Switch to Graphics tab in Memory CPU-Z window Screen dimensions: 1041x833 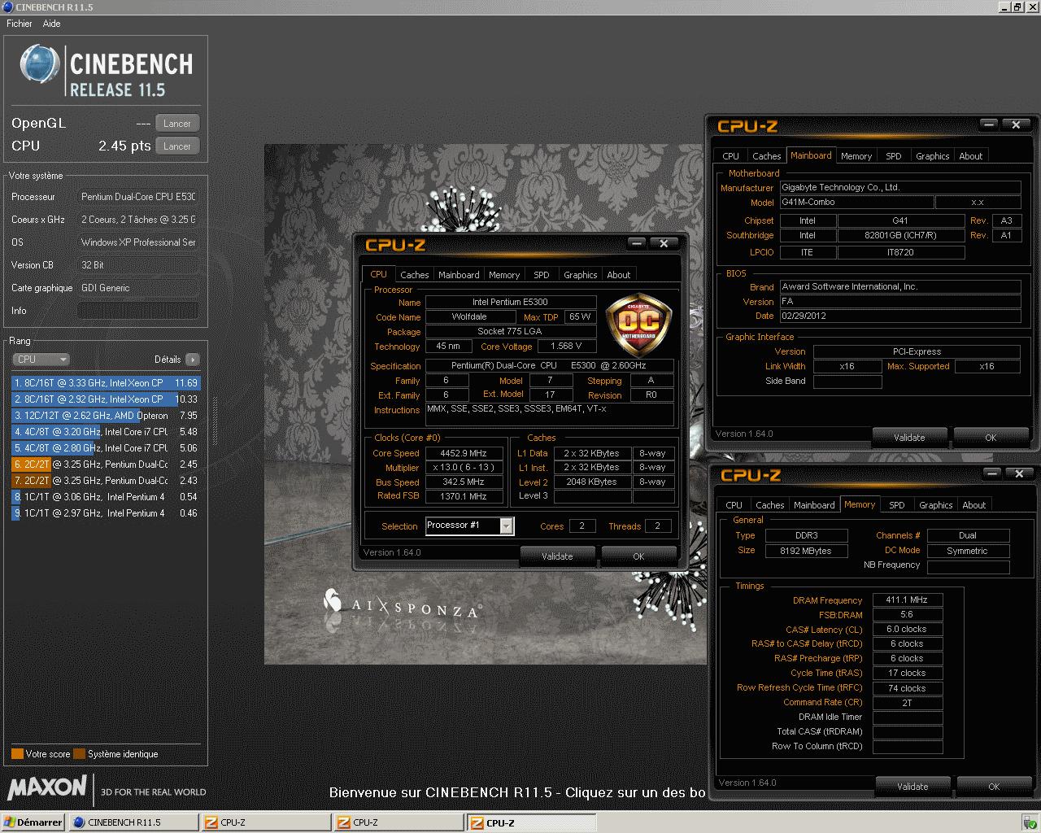tap(936, 505)
